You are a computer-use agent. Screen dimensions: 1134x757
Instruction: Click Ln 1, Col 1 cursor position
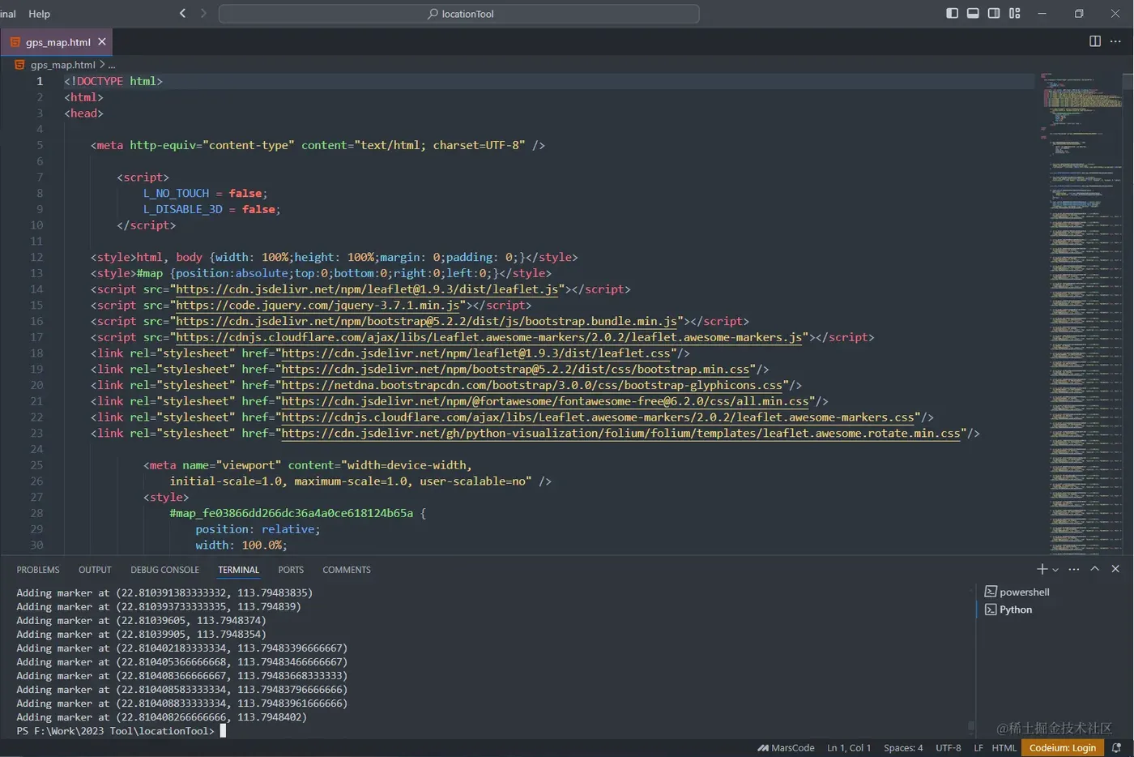pyautogui.click(x=849, y=748)
